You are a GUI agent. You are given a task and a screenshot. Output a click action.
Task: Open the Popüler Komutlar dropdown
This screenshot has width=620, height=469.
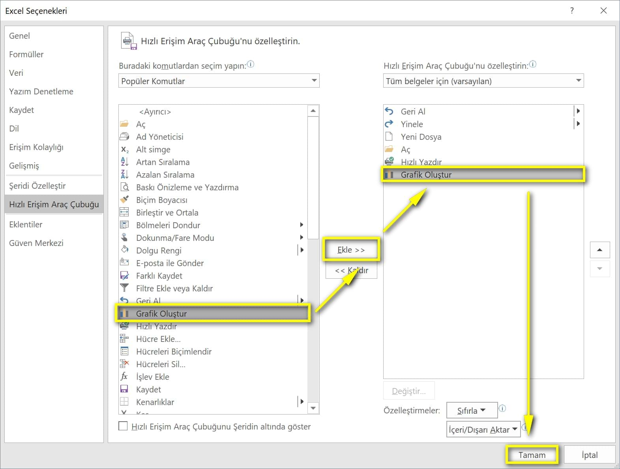coord(219,81)
